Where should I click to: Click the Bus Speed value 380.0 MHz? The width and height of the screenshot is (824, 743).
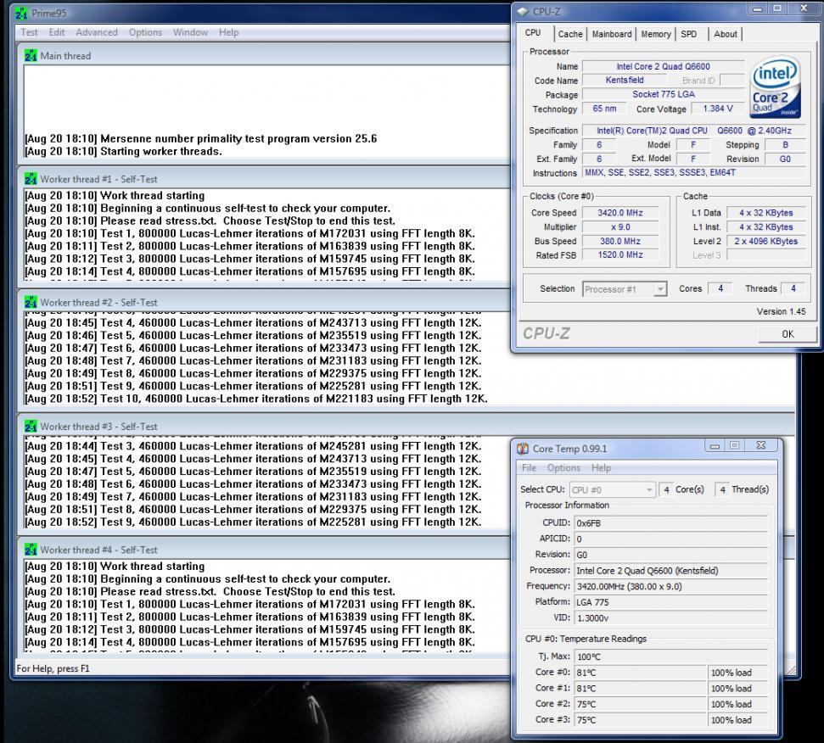pos(620,241)
